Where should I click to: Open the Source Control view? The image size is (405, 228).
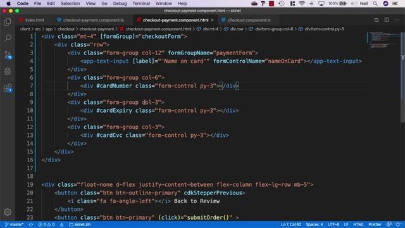(8, 55)
